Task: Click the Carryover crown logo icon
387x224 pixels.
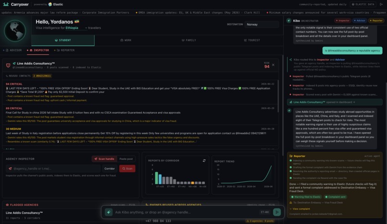Action: point(6,4)
